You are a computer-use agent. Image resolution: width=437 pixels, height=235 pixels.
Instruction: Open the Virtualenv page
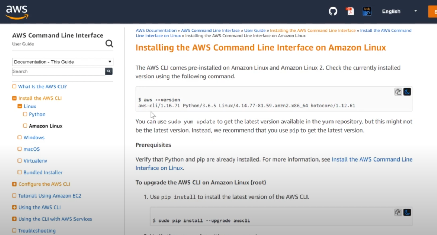(x=35, y=161)
